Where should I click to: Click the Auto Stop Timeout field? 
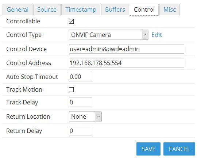pyautogui.click(x=81, y=77)
